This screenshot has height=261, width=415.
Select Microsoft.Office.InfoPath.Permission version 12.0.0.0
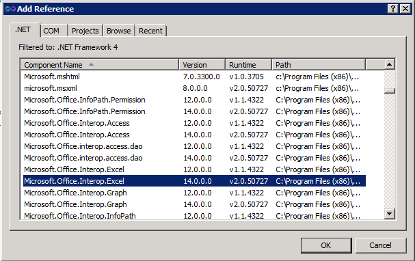click(194, 100)
